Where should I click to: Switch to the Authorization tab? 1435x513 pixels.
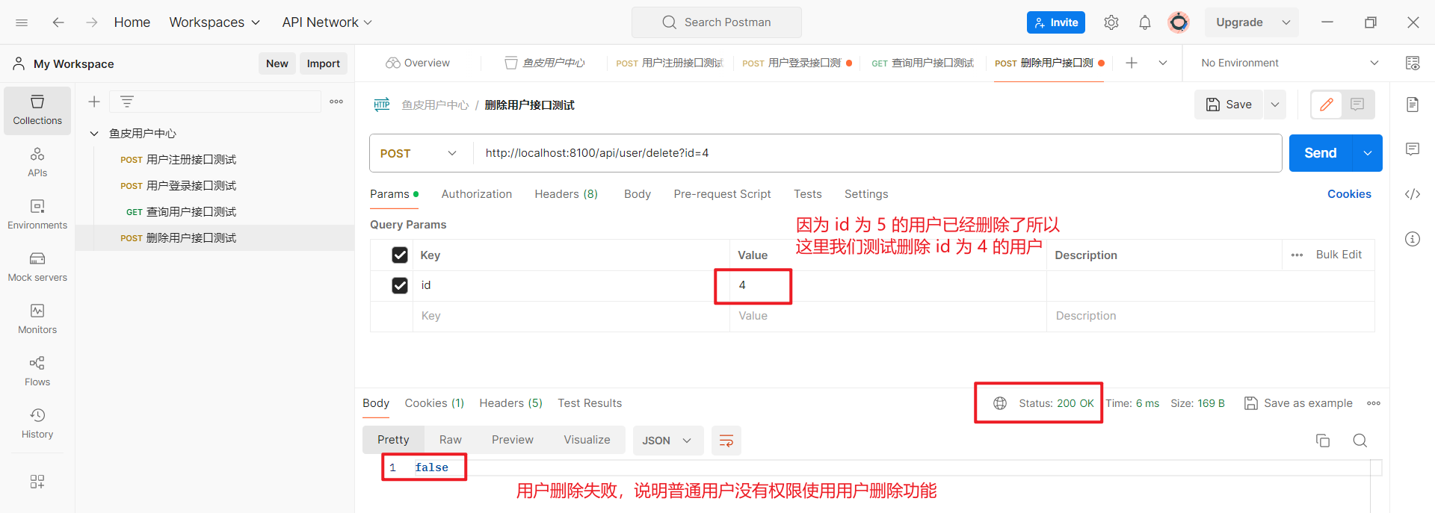(476, 194)
